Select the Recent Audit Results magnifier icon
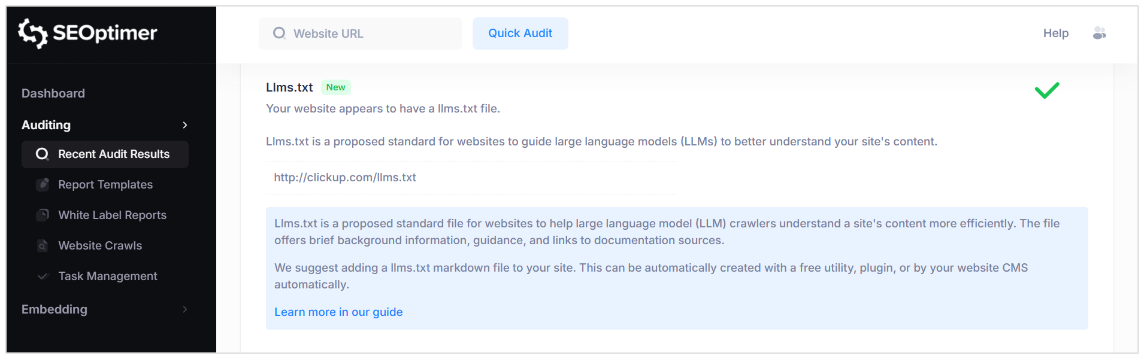 point(42,154)
